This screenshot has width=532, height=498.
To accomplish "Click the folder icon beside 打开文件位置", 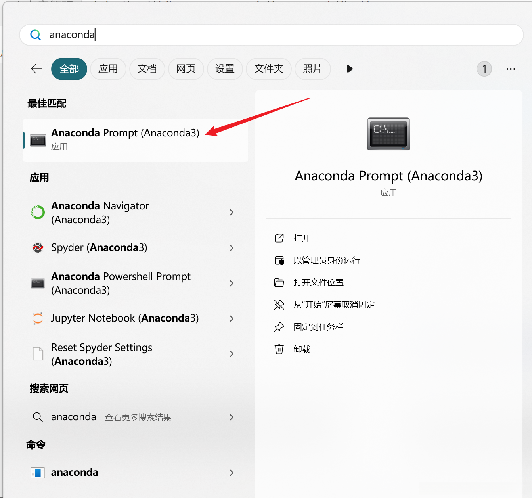I will (x=279, y=282).
